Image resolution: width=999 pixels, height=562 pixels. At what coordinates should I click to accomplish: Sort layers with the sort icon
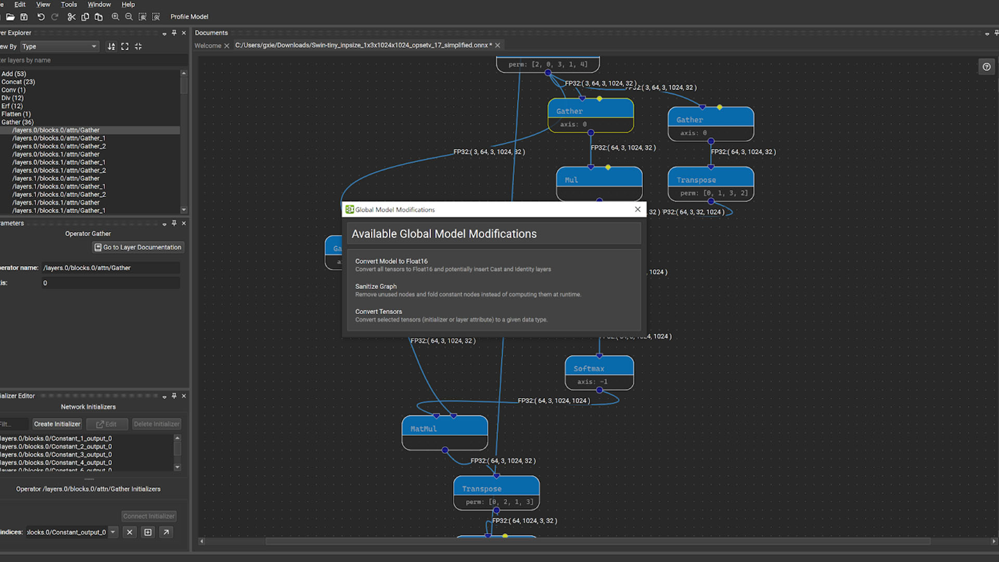click(111, 46)
